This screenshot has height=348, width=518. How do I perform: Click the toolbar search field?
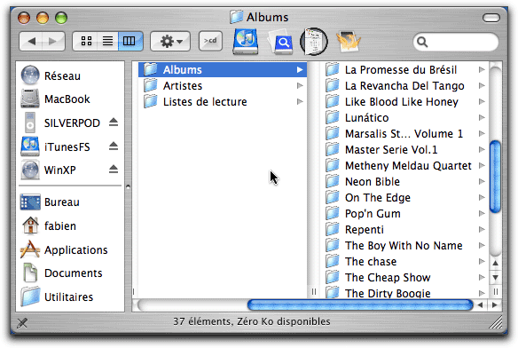(x=456, y=42)
